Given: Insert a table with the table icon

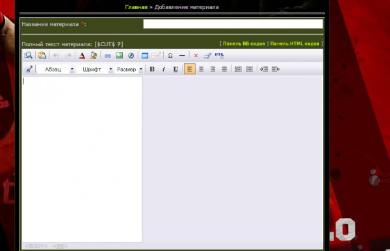Looking at the screenshot, I should pyautogui.click(x=145, y=55).
